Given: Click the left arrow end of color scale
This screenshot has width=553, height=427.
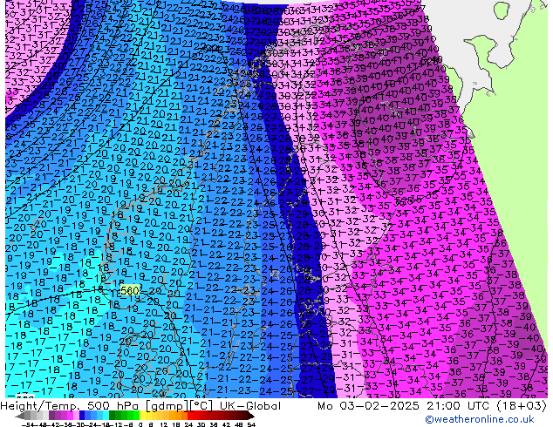Looking at the screenshot, I should tap(20, 417).
